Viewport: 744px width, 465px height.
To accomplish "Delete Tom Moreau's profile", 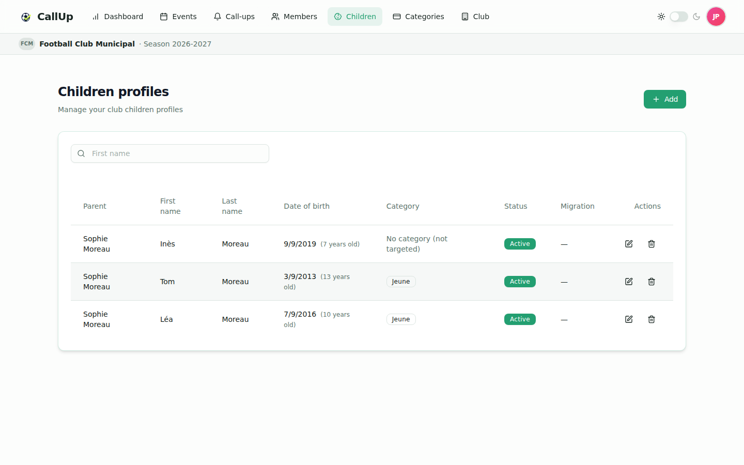I will pos(652,282).
